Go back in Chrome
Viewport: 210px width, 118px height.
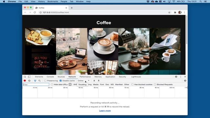[25, 12]
